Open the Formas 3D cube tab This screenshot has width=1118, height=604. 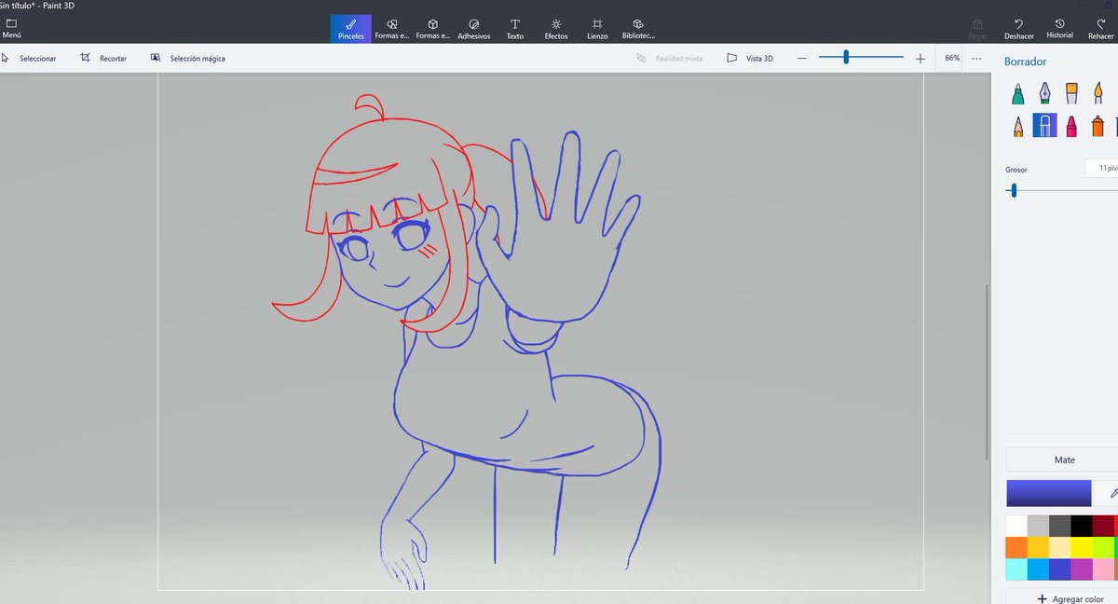433,29
